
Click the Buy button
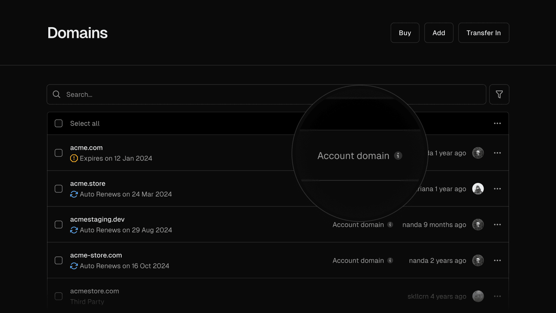[x=405, y=33]
